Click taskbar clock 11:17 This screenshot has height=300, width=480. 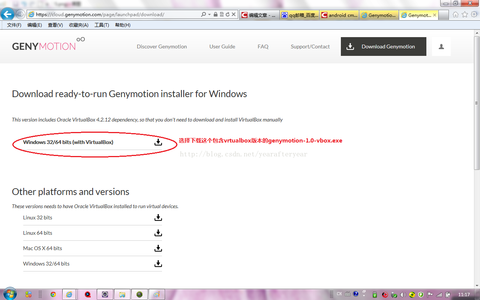(464, 295)
